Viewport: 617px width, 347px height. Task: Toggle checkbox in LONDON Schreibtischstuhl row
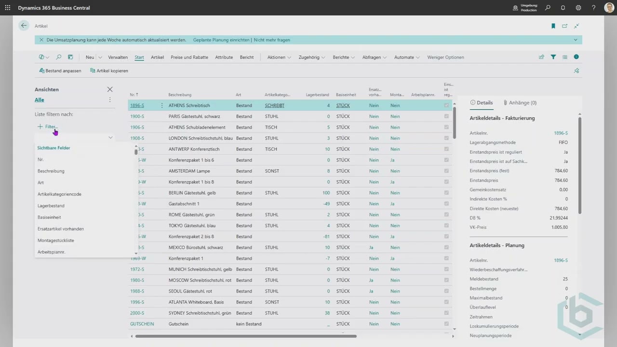pyautogui.click(x=446, y=138)
